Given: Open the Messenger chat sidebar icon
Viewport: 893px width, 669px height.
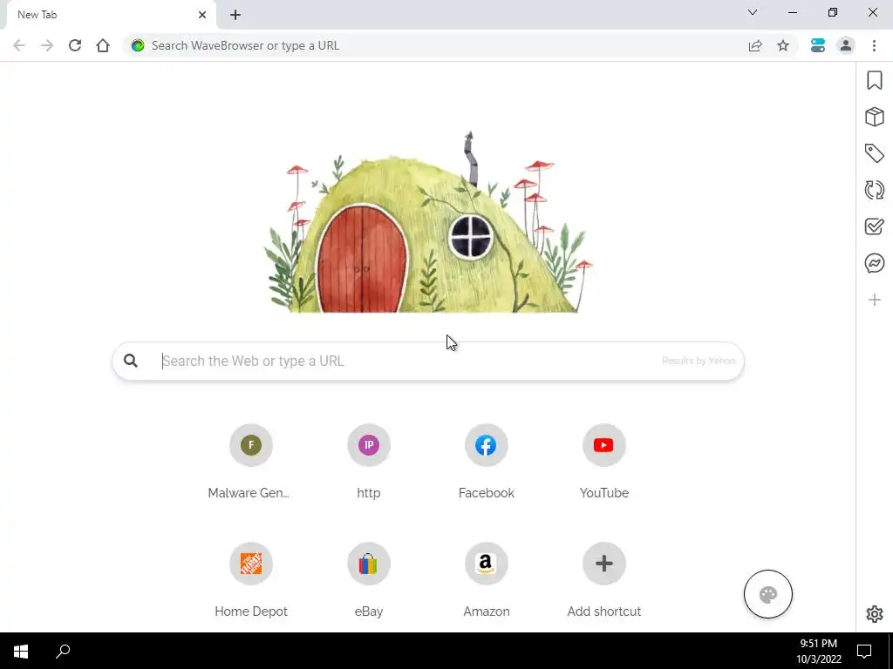Looking at the screenshot, I should pyautogui.click(x=874, y=263).
